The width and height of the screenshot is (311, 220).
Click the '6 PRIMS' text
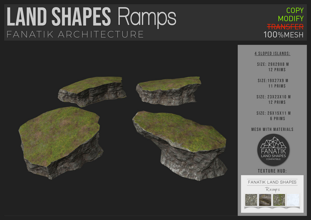[277, 118]
